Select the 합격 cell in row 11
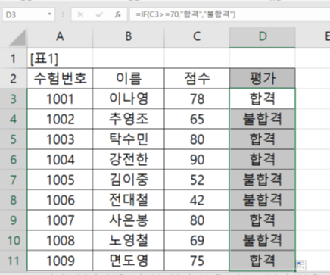This screenshot has height=275, width=330. click(x=263, y=261)
